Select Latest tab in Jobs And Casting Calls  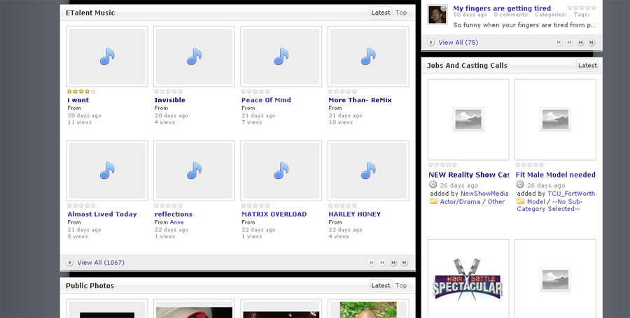587,66
